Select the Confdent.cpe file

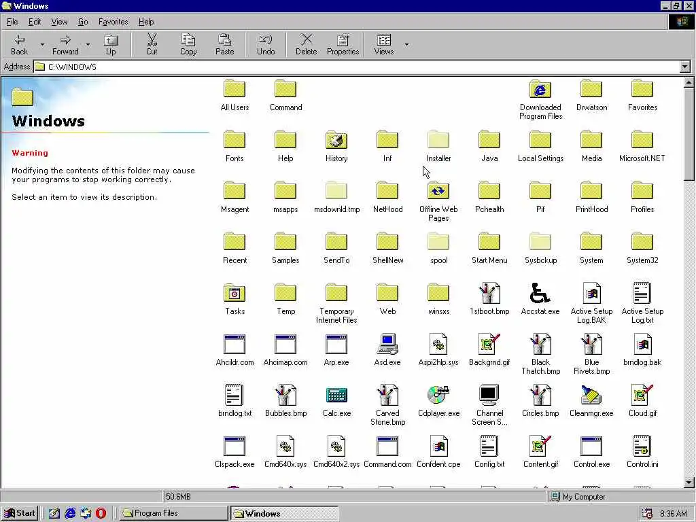(438, 446)
